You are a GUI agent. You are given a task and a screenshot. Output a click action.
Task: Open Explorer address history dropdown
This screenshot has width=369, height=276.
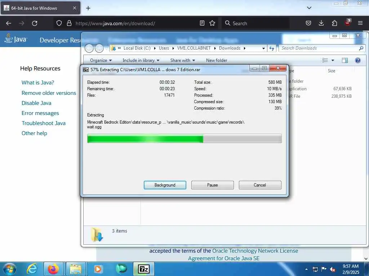coord(263,48)
